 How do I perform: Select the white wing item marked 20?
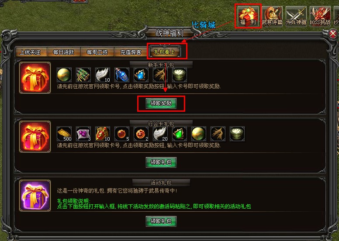[x=160, y=134]
